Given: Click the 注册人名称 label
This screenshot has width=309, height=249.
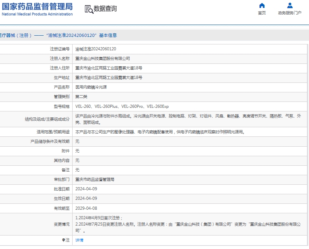Looking at the screenshot, I should pos(60,59).
